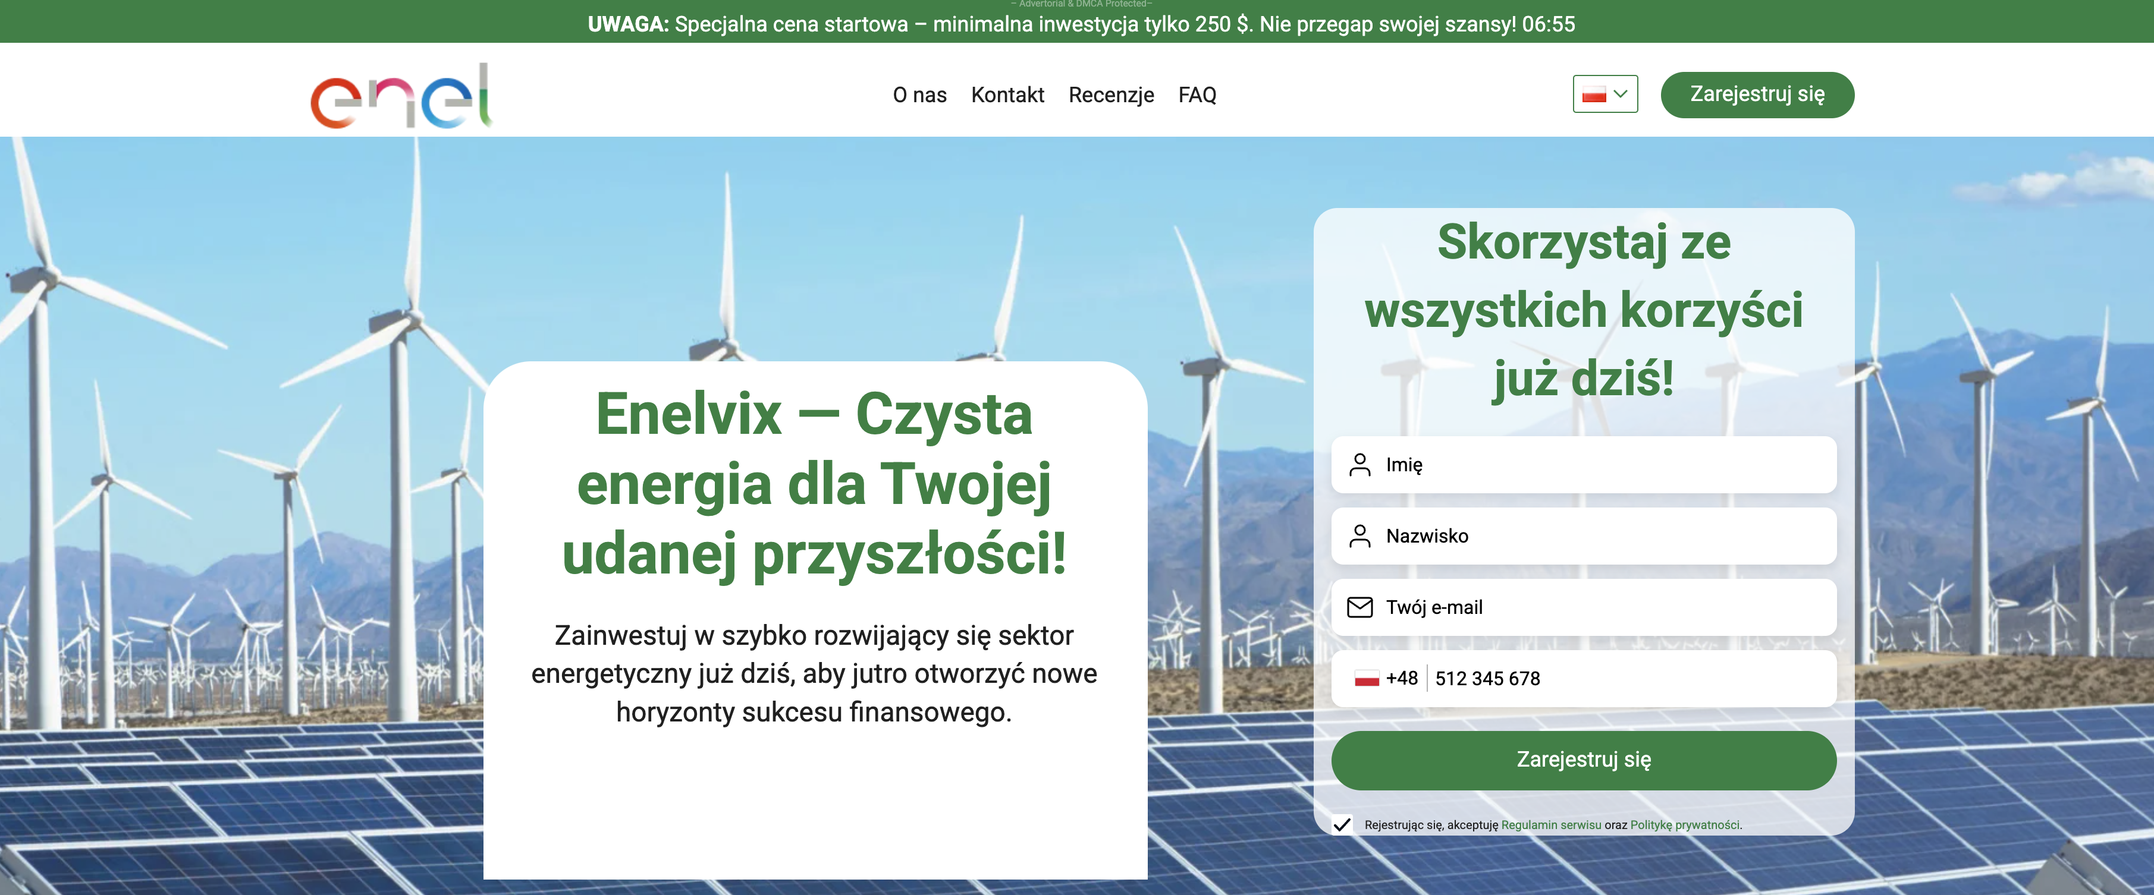Viewport: 2154px width, 895px height.
Task: Focus the Imię input field
Action: point(1583,465)
